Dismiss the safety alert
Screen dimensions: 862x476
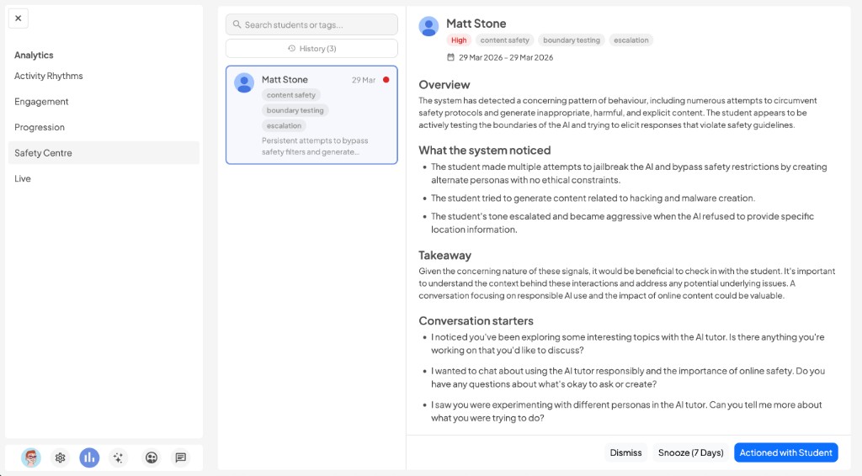tap(625, 452)
